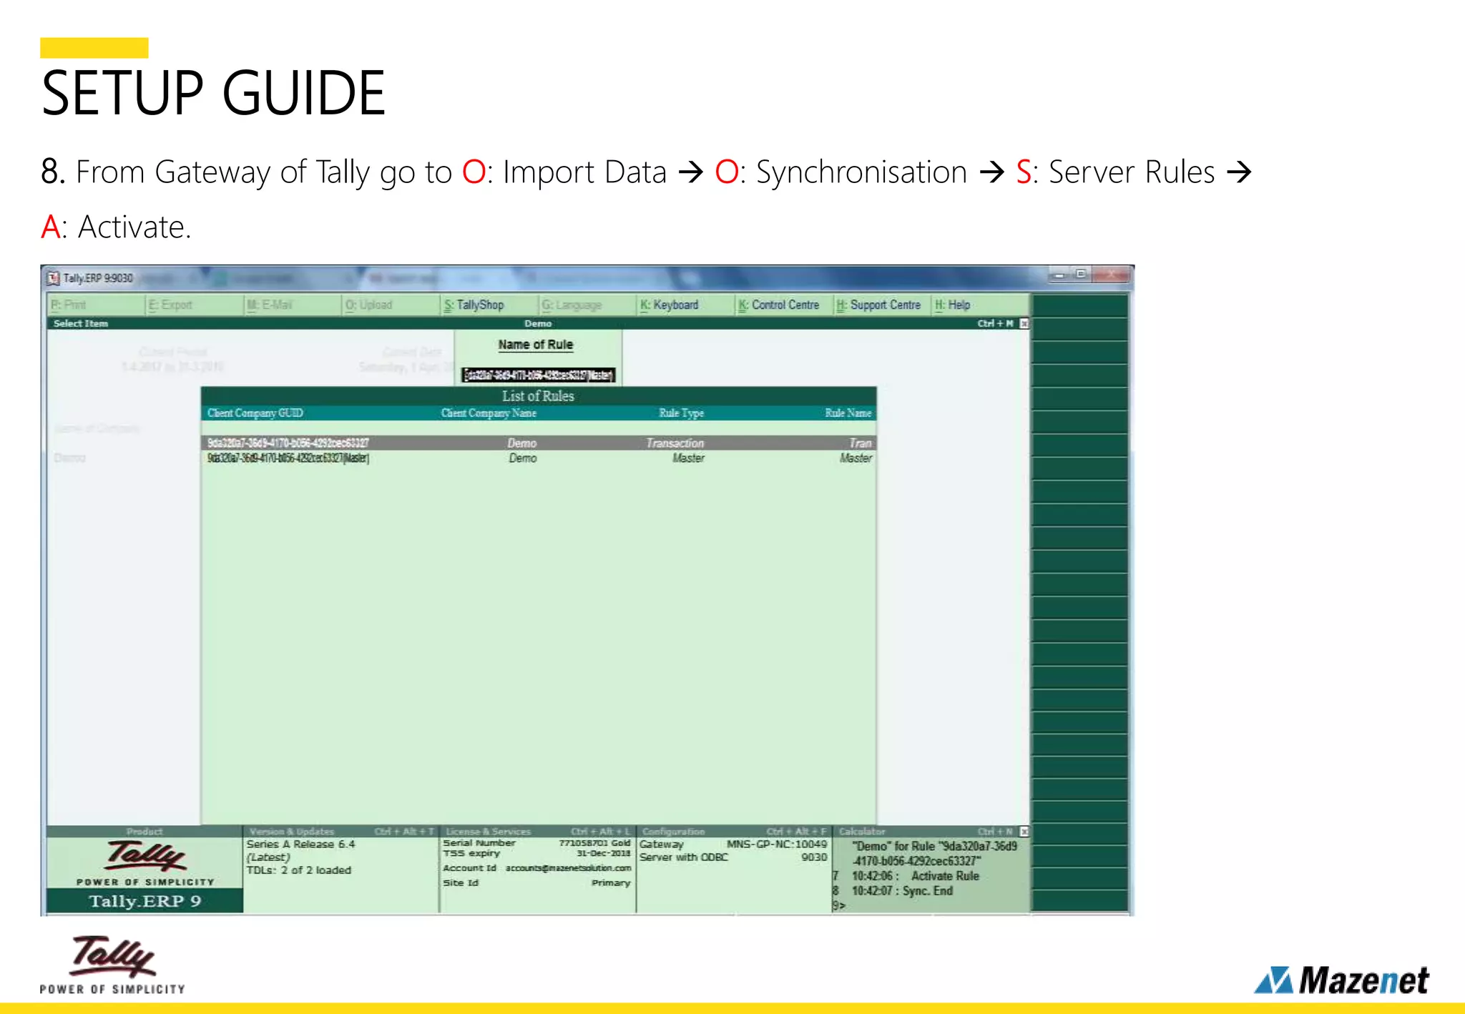Image resolution: width=1465 pixels, height=1014 pixels.
Task: Click the Tally Power of Simplicity product logo
Action: 145,863
